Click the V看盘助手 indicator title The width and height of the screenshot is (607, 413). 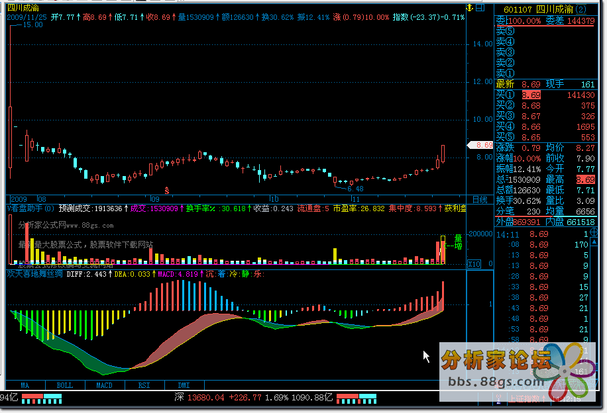[25, 208]
